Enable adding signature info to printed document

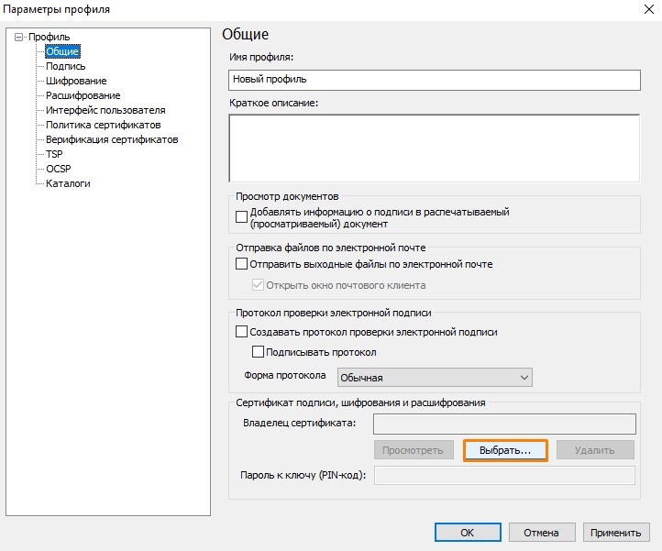click(242, 217)
